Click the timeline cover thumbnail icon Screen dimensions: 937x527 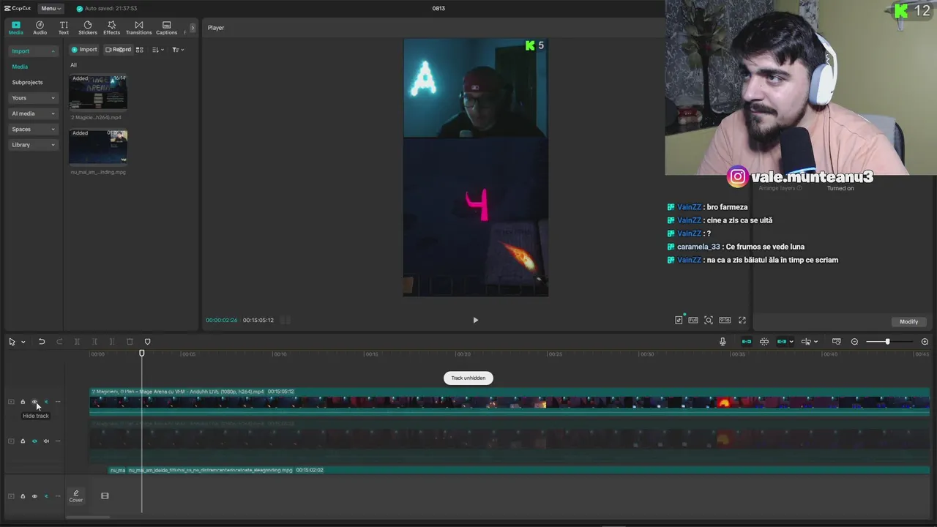click(x=836, y=342)
